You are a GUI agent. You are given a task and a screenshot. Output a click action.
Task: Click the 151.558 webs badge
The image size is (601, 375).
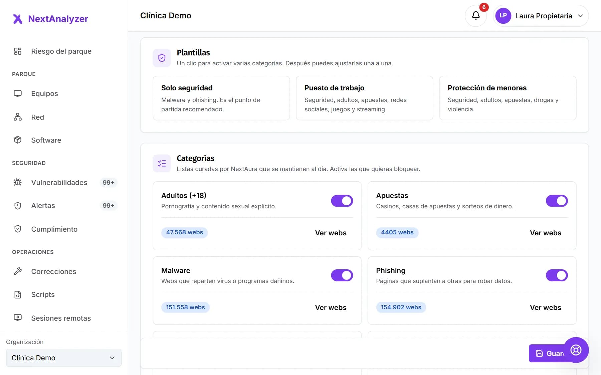(186, 307)
